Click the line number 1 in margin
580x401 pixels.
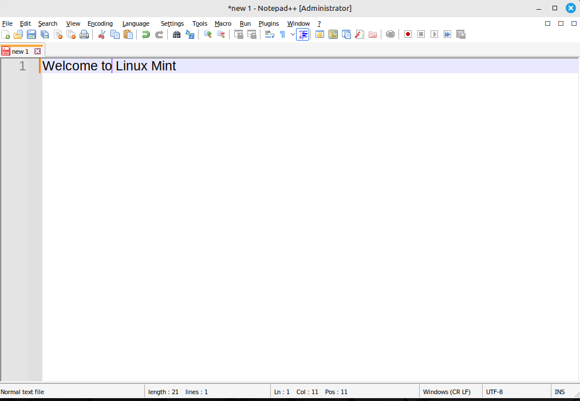pos(22,66)
